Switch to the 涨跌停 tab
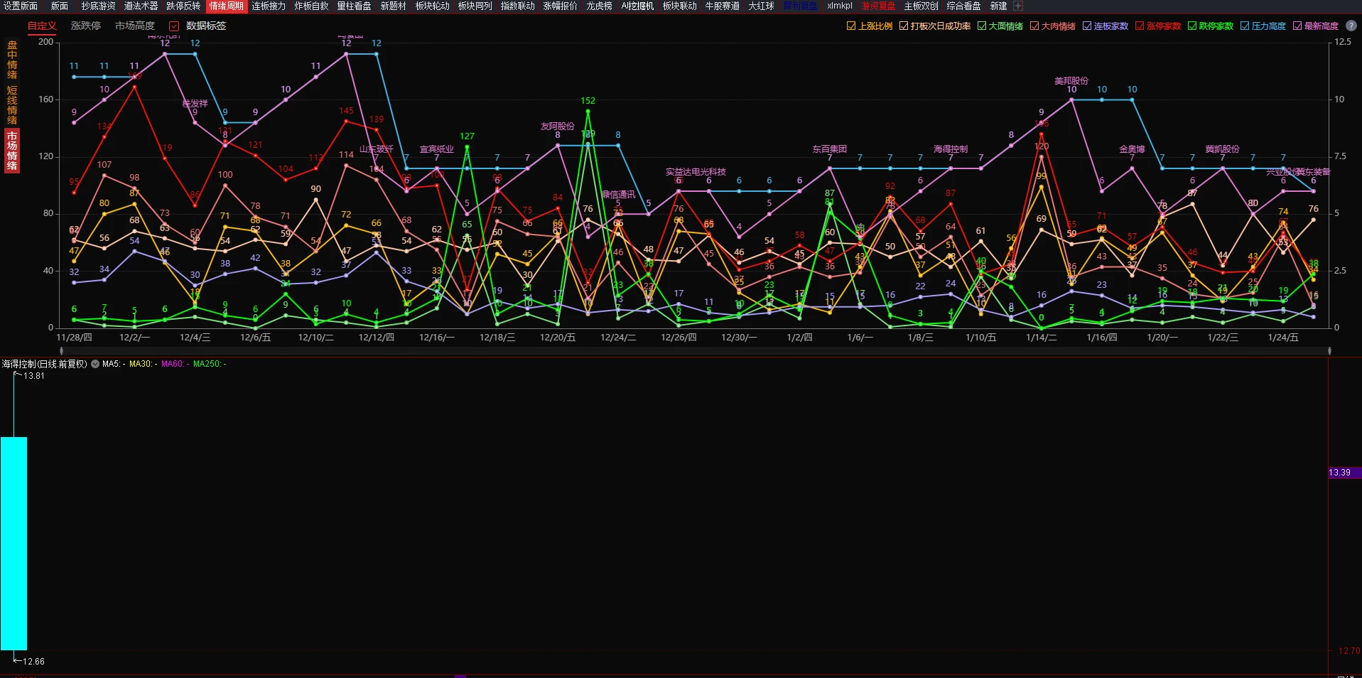1362x678 pixels. pos(86,26)
